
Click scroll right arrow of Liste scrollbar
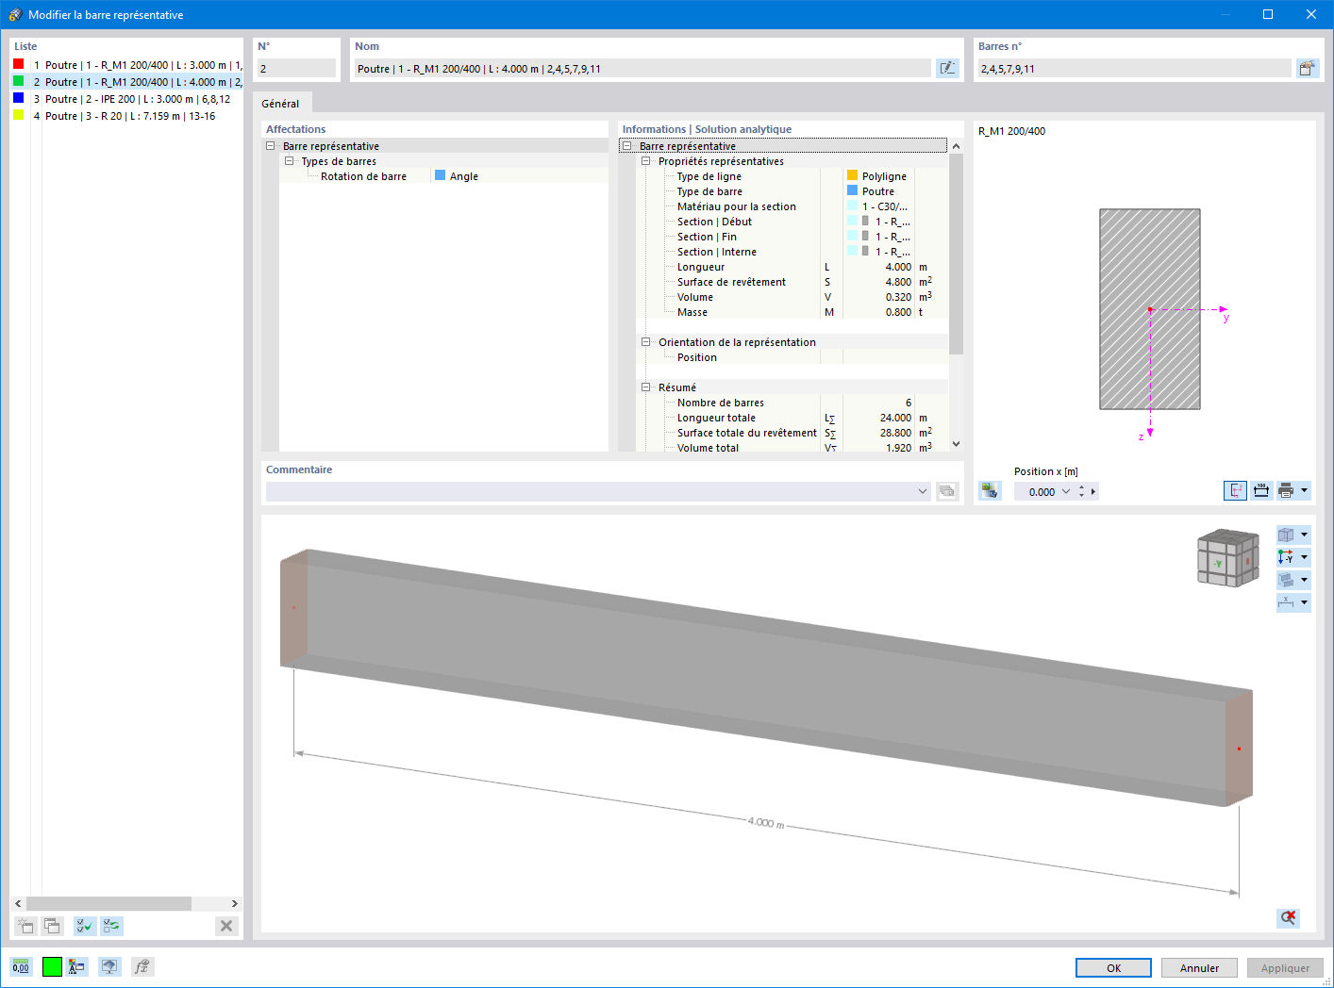coord(235,903)
